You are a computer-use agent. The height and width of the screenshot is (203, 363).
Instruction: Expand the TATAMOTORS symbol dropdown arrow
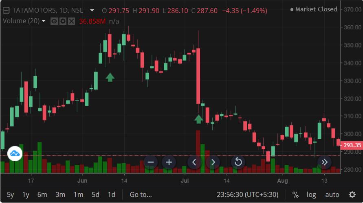tap(92, 10)
